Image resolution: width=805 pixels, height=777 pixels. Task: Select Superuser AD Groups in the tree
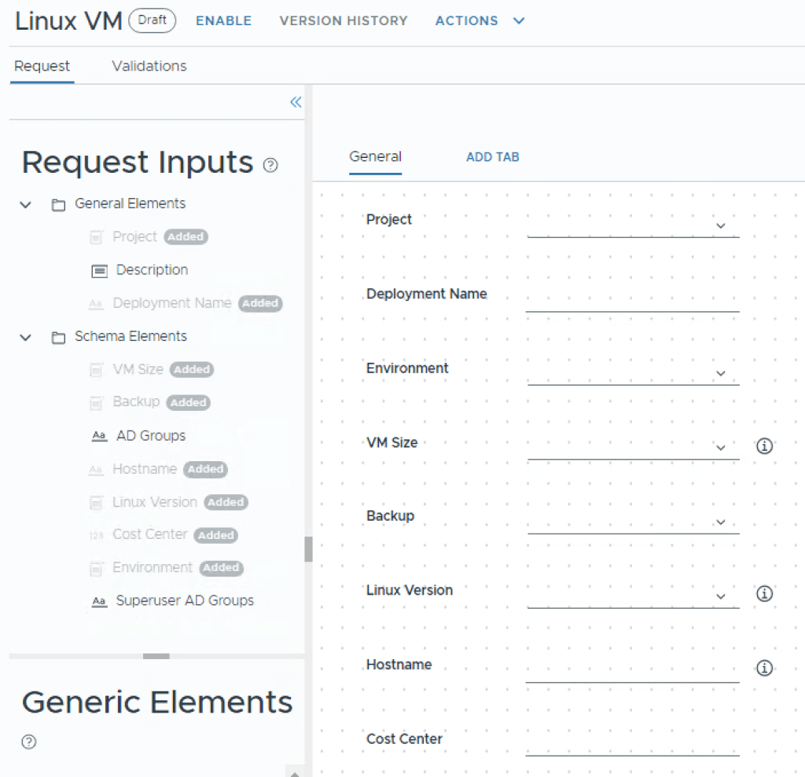point(185,601)
